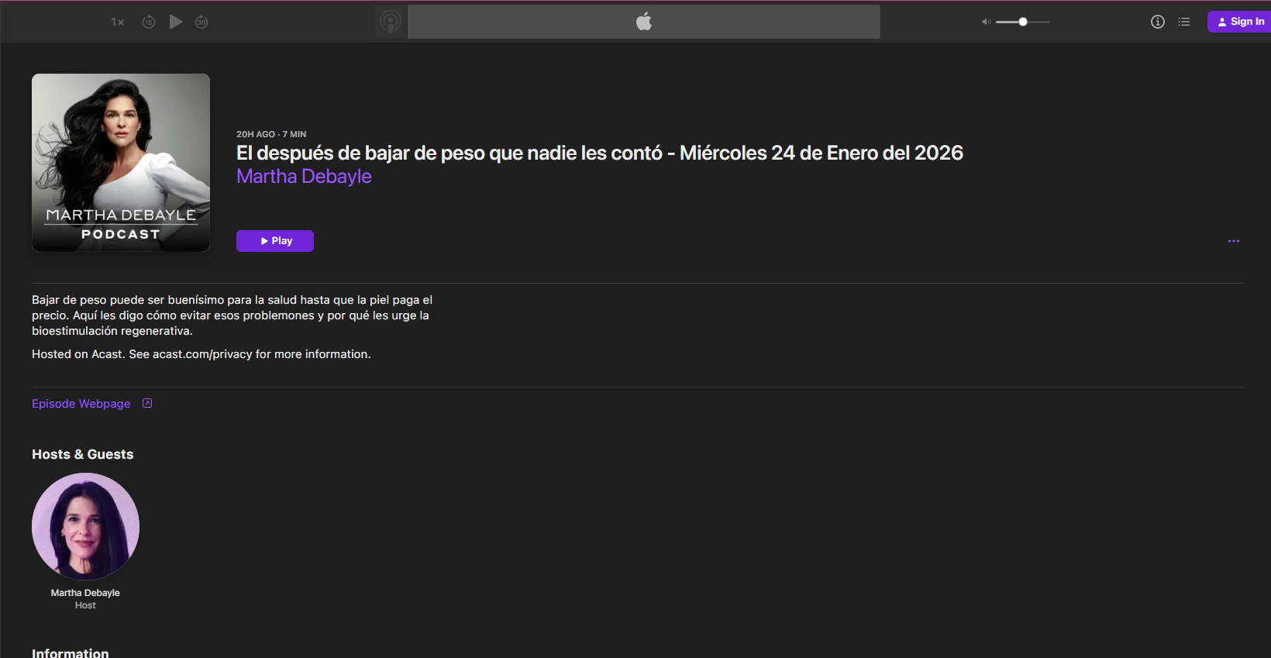Click the episode description paragraph

(232, 315)
